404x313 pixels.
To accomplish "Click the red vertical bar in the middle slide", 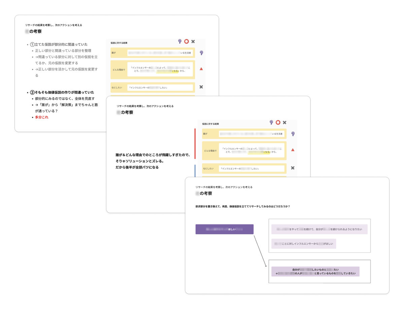I will click(195, 144).
